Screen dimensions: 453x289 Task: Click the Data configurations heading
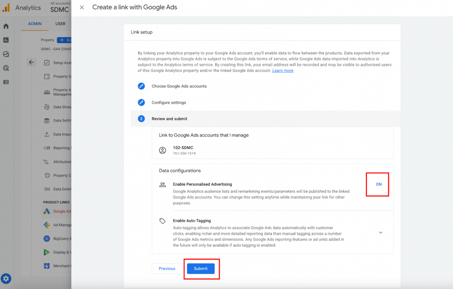(x=180, y=171)
